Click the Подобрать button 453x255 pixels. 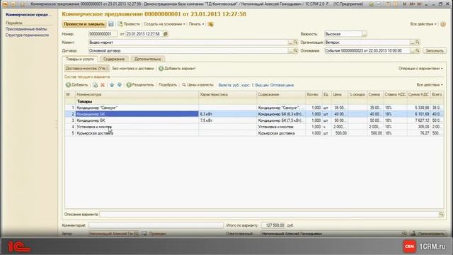168,85
